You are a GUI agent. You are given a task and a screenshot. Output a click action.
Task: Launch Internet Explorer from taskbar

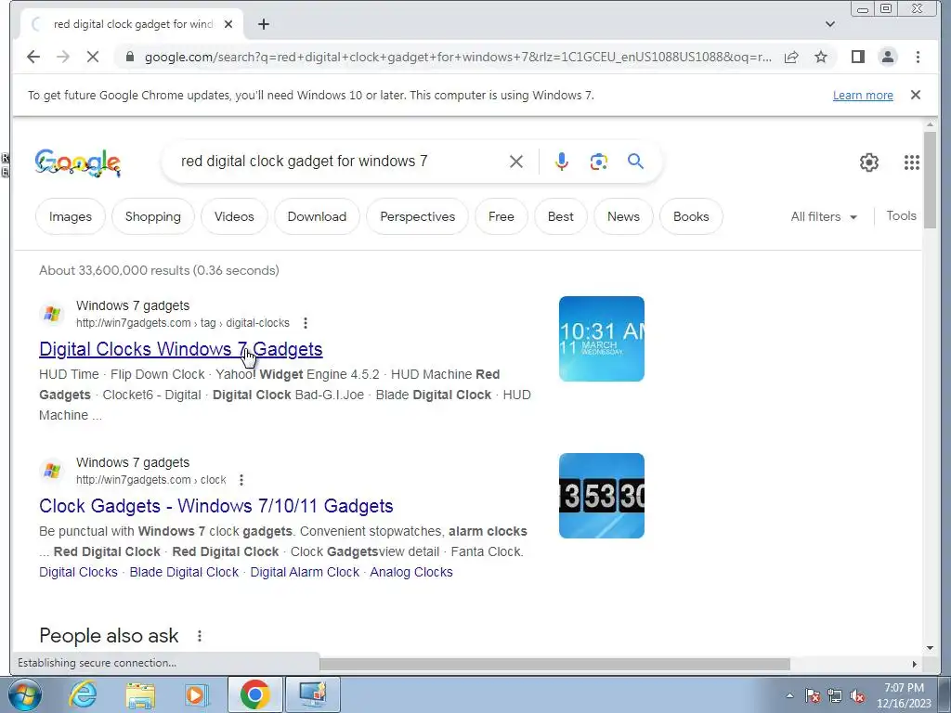click(83, 694)
